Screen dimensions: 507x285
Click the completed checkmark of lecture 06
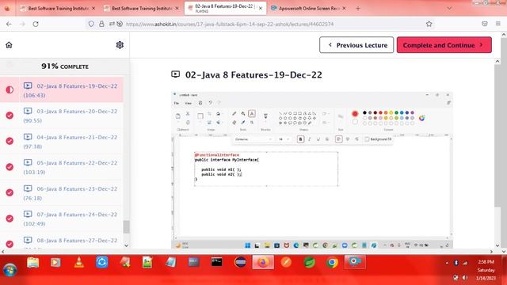click(x=10, y=192)
